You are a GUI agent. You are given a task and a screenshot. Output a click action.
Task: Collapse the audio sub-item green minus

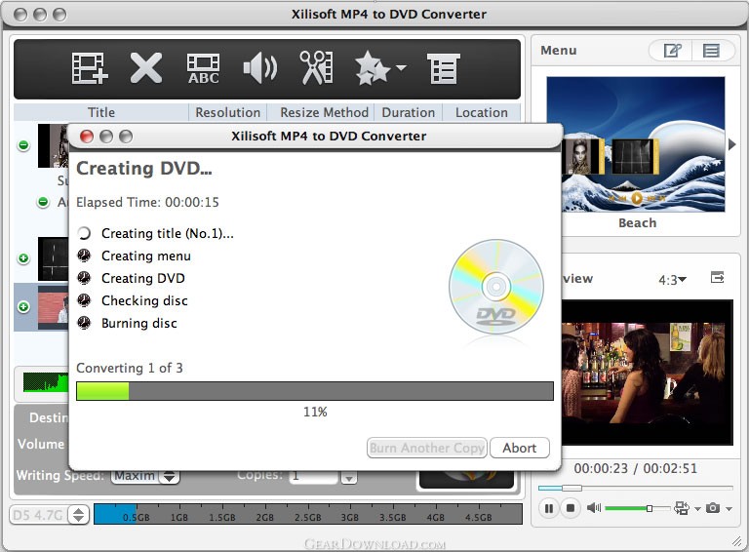43,202
